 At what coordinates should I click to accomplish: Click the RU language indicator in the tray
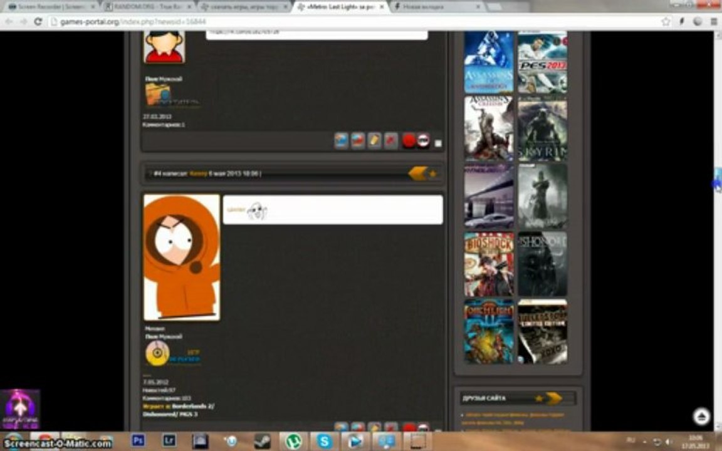(631, 441)
